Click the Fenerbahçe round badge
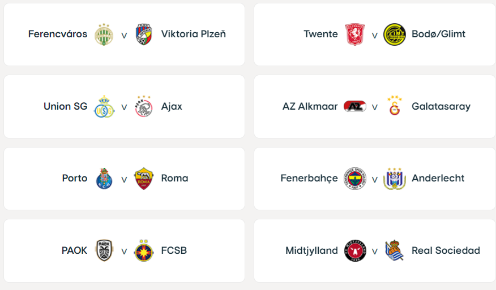The width and height of the screenshot is (496, 290). pos(355,179)
